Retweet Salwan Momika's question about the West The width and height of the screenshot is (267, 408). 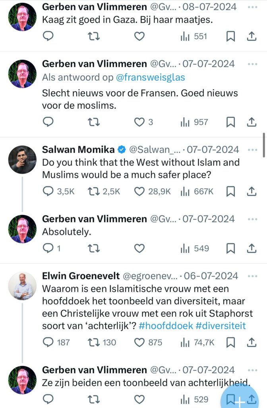tap(93, 191)
